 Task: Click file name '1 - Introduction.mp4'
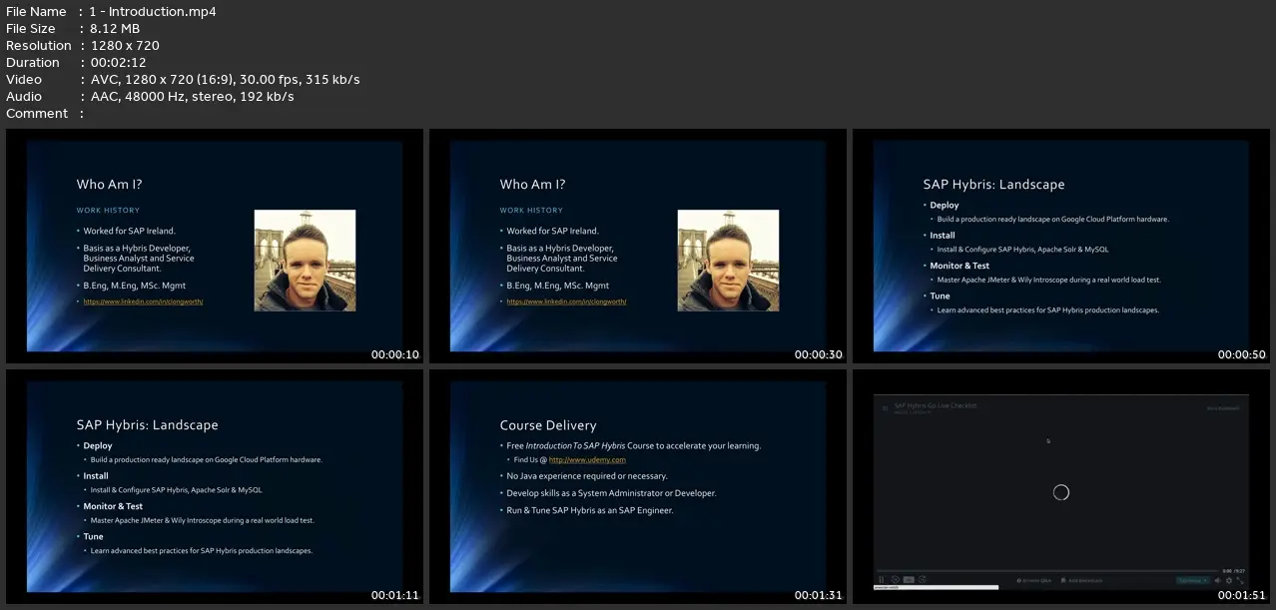pos(153,12)
